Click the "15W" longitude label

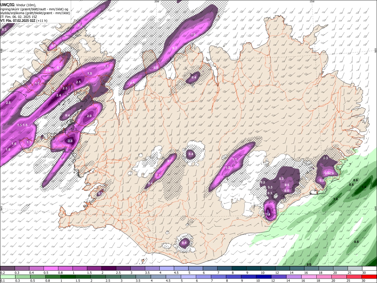click(x=312, y=1)
